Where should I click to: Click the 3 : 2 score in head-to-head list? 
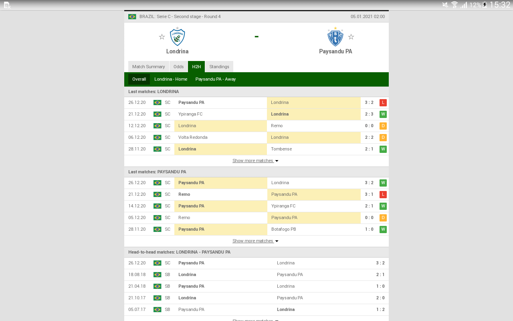[x=380, y=263]
